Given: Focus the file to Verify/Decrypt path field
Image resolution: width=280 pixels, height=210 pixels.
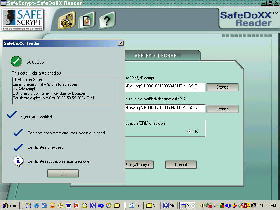Looking at the screenshot, I should [x=165, y=87].
